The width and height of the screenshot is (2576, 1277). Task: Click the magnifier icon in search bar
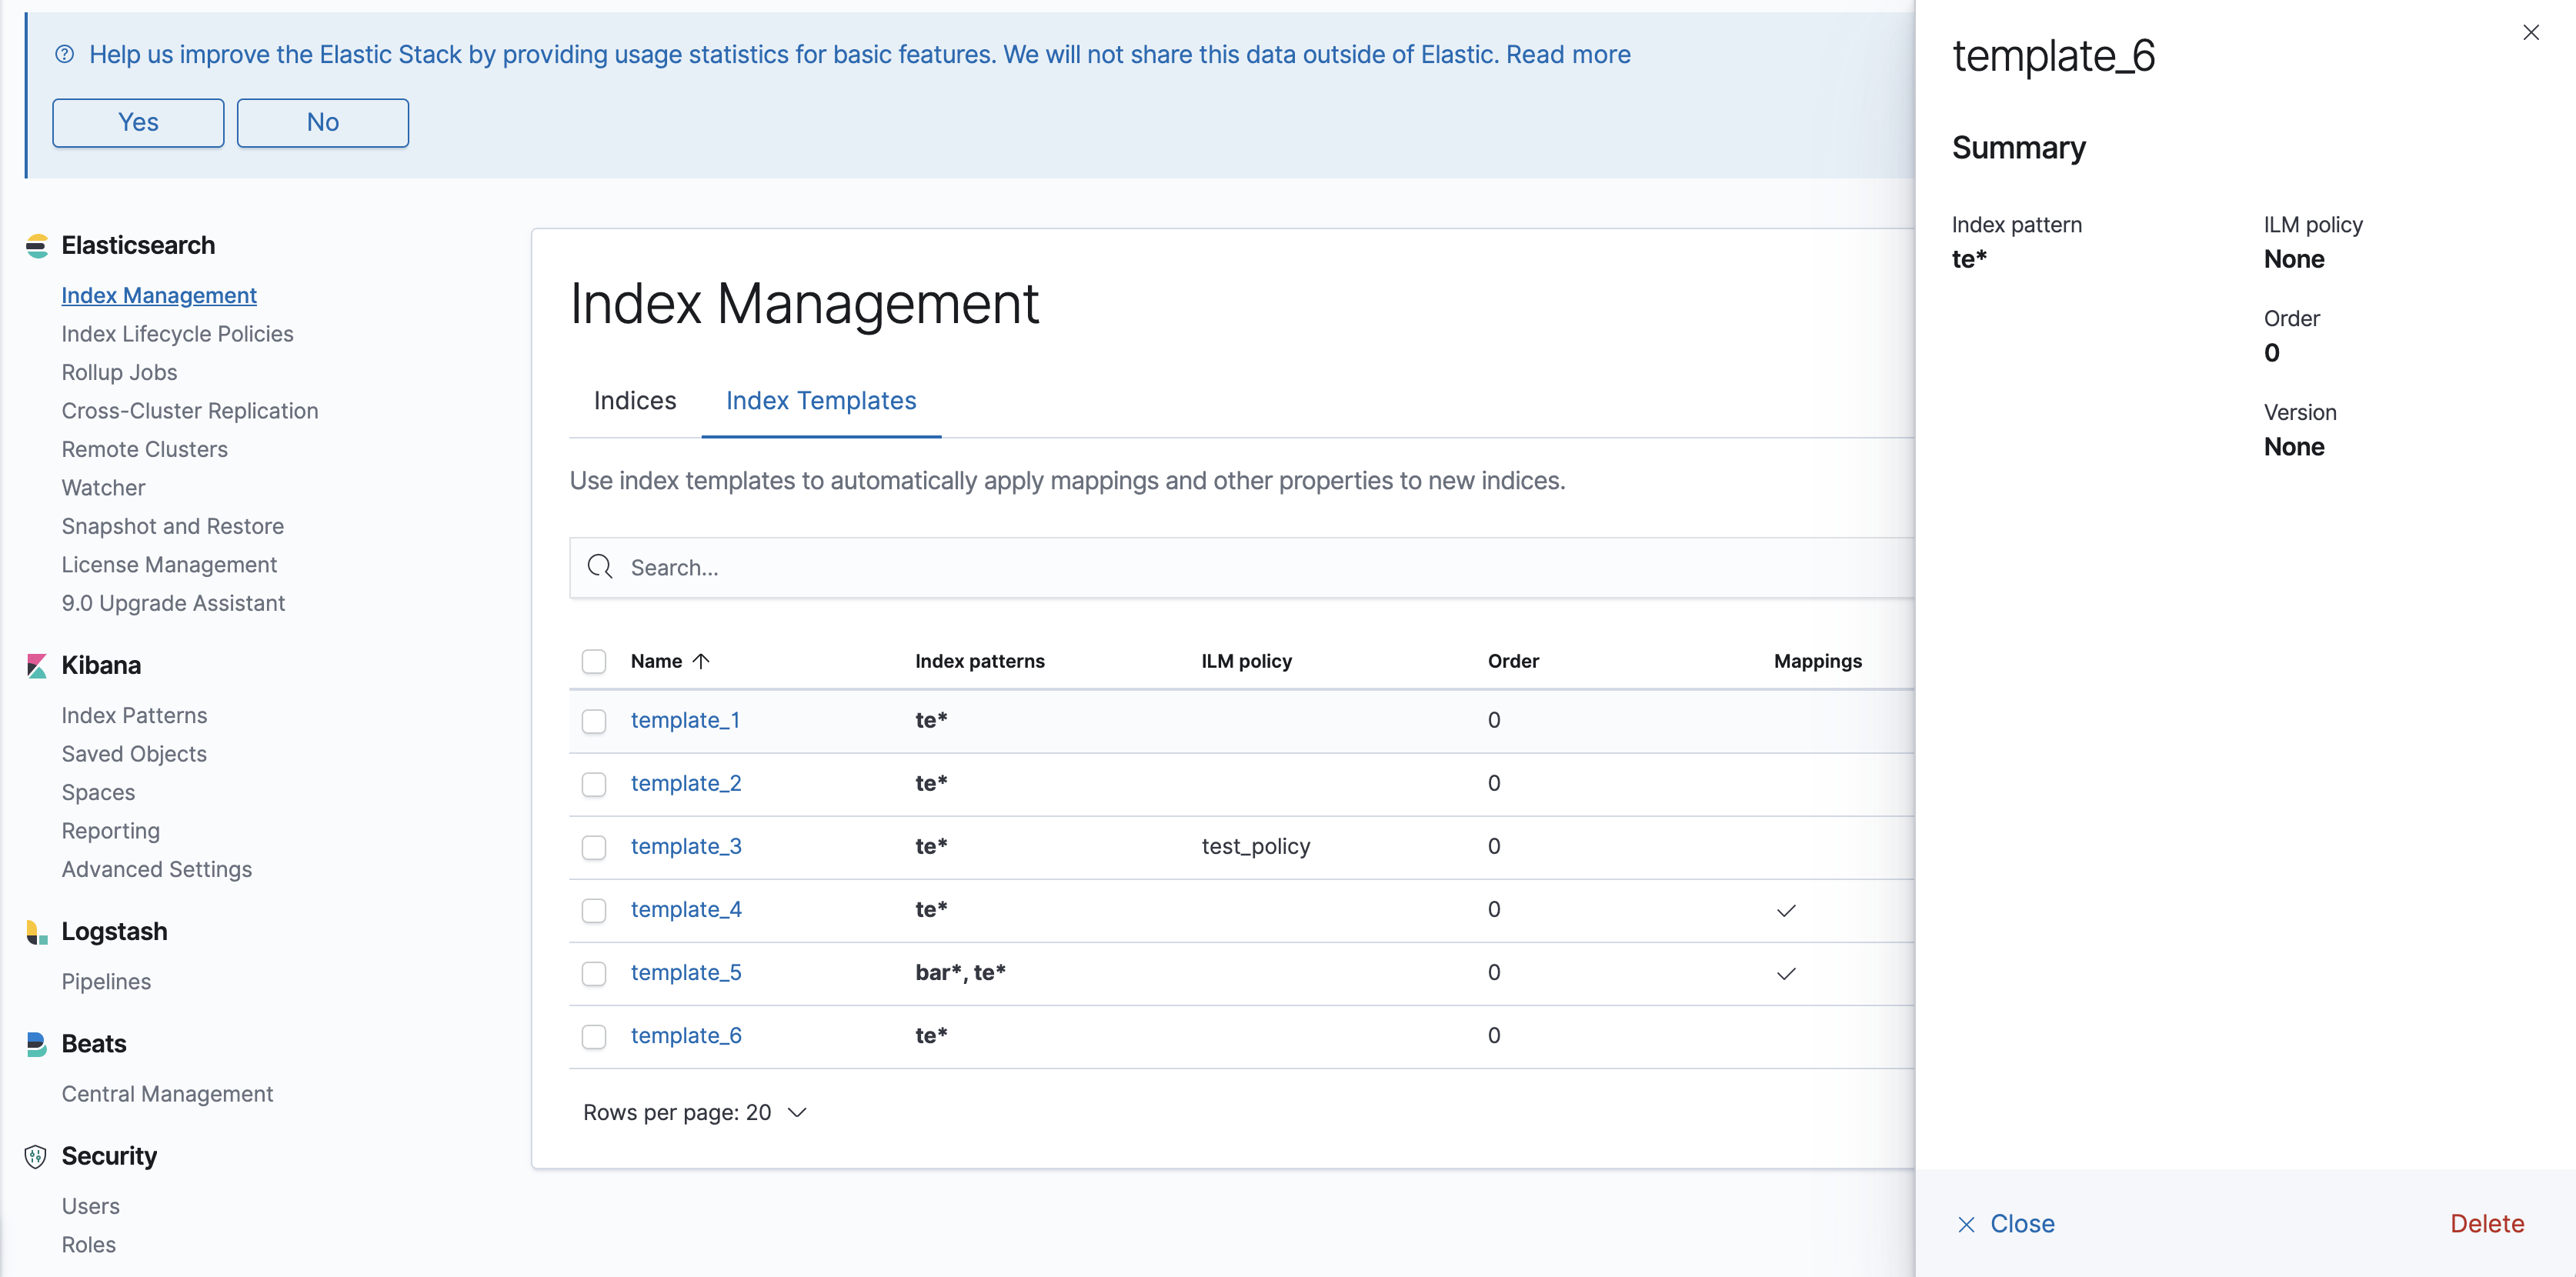point(600,567)
